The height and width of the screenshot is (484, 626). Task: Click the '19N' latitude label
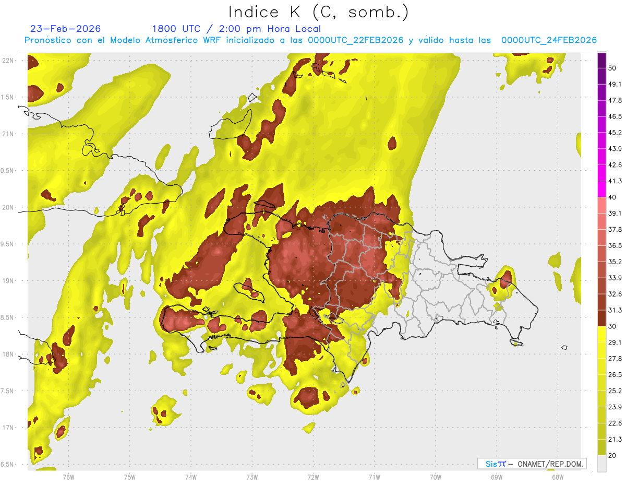tap(8, 281)
